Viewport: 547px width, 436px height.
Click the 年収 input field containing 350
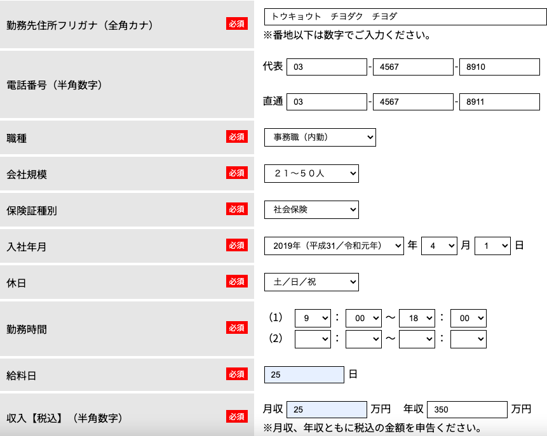467,410
